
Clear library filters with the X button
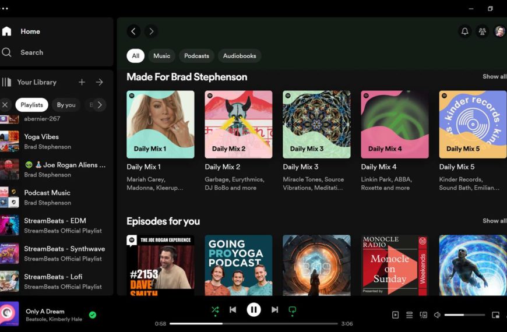tap(5, 105)
